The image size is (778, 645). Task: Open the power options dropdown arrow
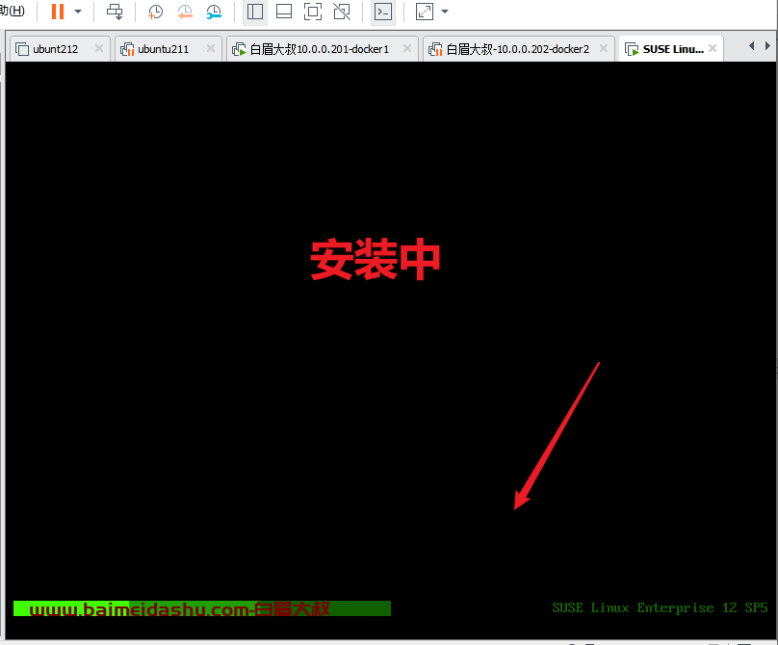click(78, 12)
